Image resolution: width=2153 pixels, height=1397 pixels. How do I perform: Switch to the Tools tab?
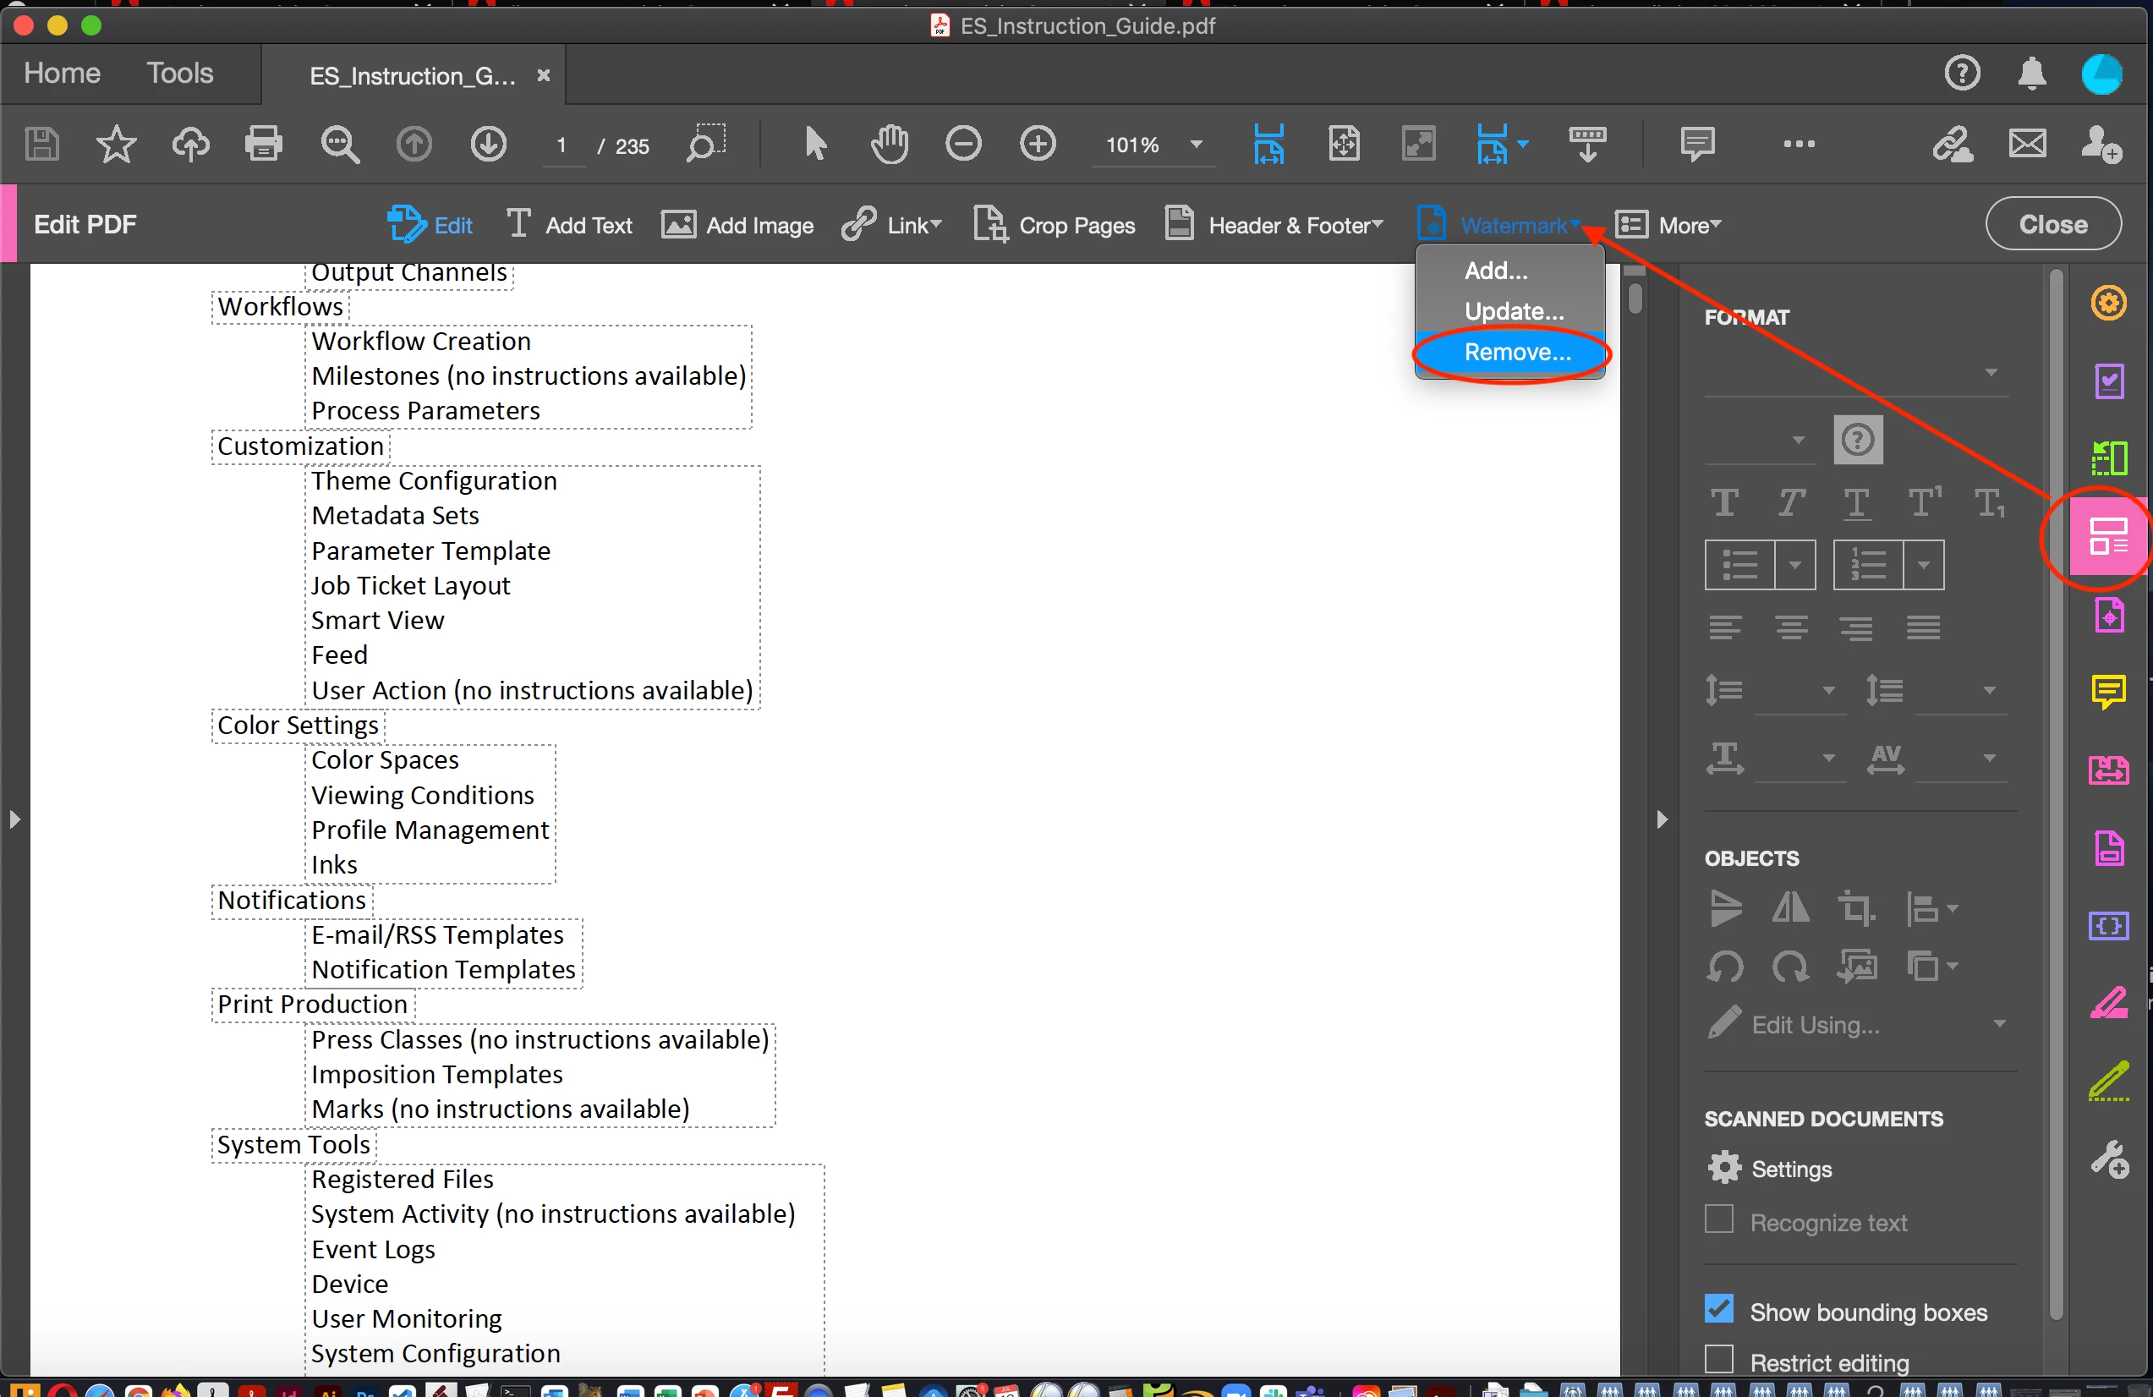coord(180,74)
